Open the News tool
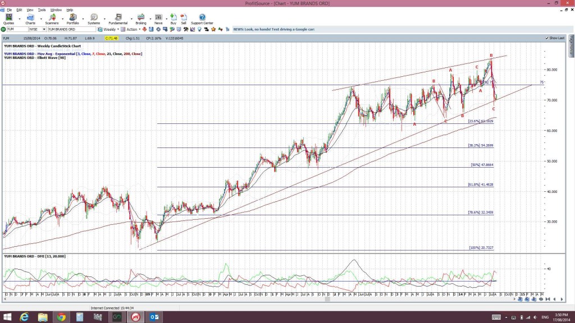Screen dimensions: 575x323 158,19
